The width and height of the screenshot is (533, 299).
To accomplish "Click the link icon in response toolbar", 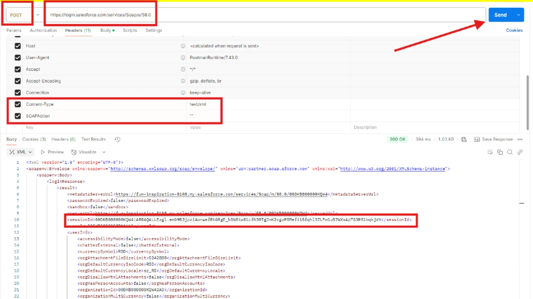I will 520,152.
